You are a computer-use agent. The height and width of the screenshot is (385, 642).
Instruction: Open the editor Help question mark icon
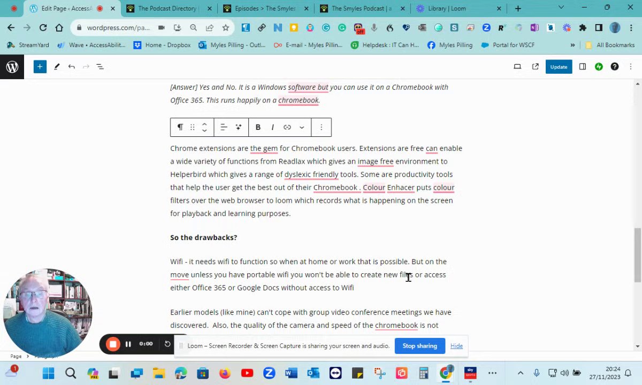tap(615, 67)
